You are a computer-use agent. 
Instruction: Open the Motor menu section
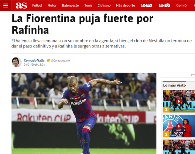coord(52,6)
